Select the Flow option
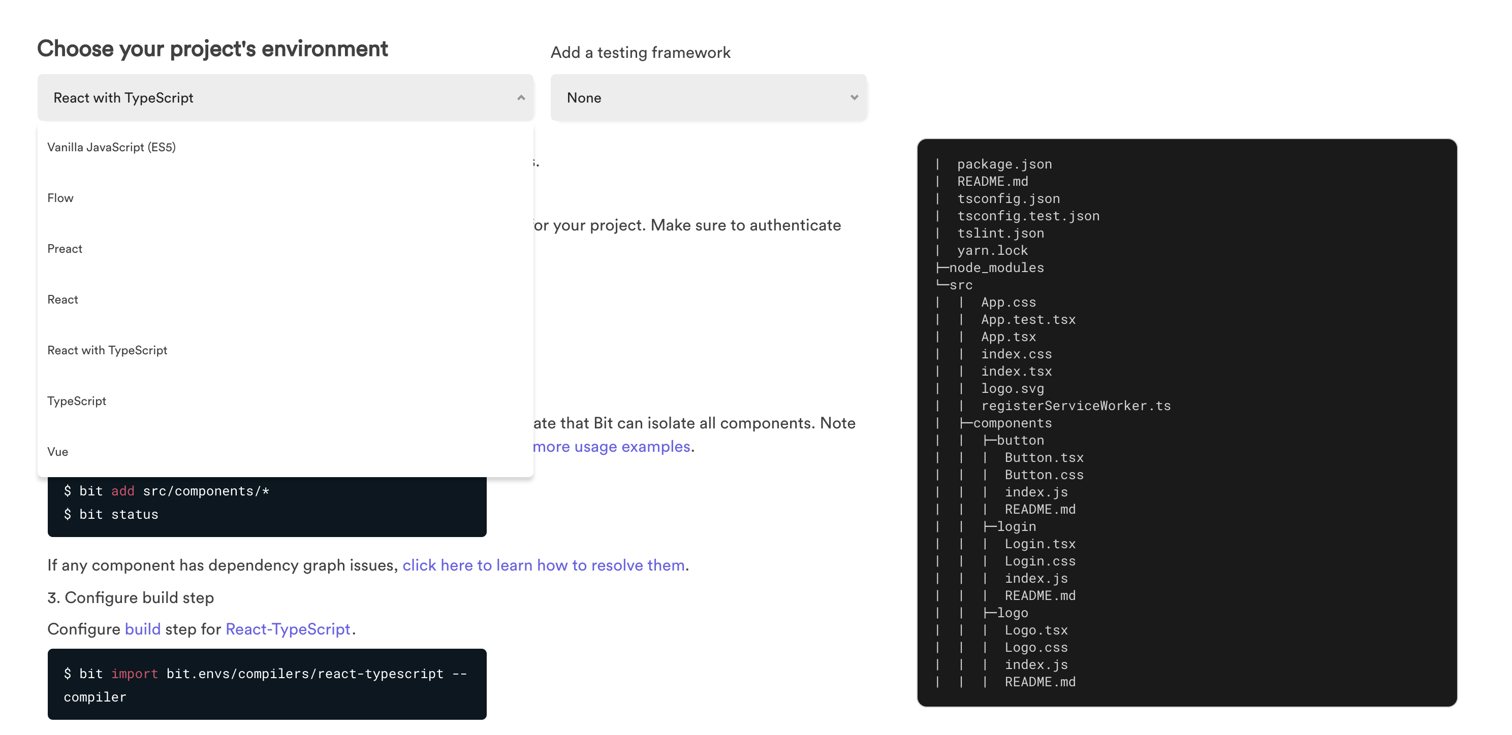 [285, 198]
